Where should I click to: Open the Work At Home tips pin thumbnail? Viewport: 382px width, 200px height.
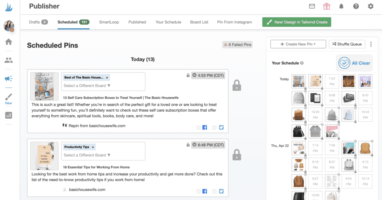click(x=44, y=156)
